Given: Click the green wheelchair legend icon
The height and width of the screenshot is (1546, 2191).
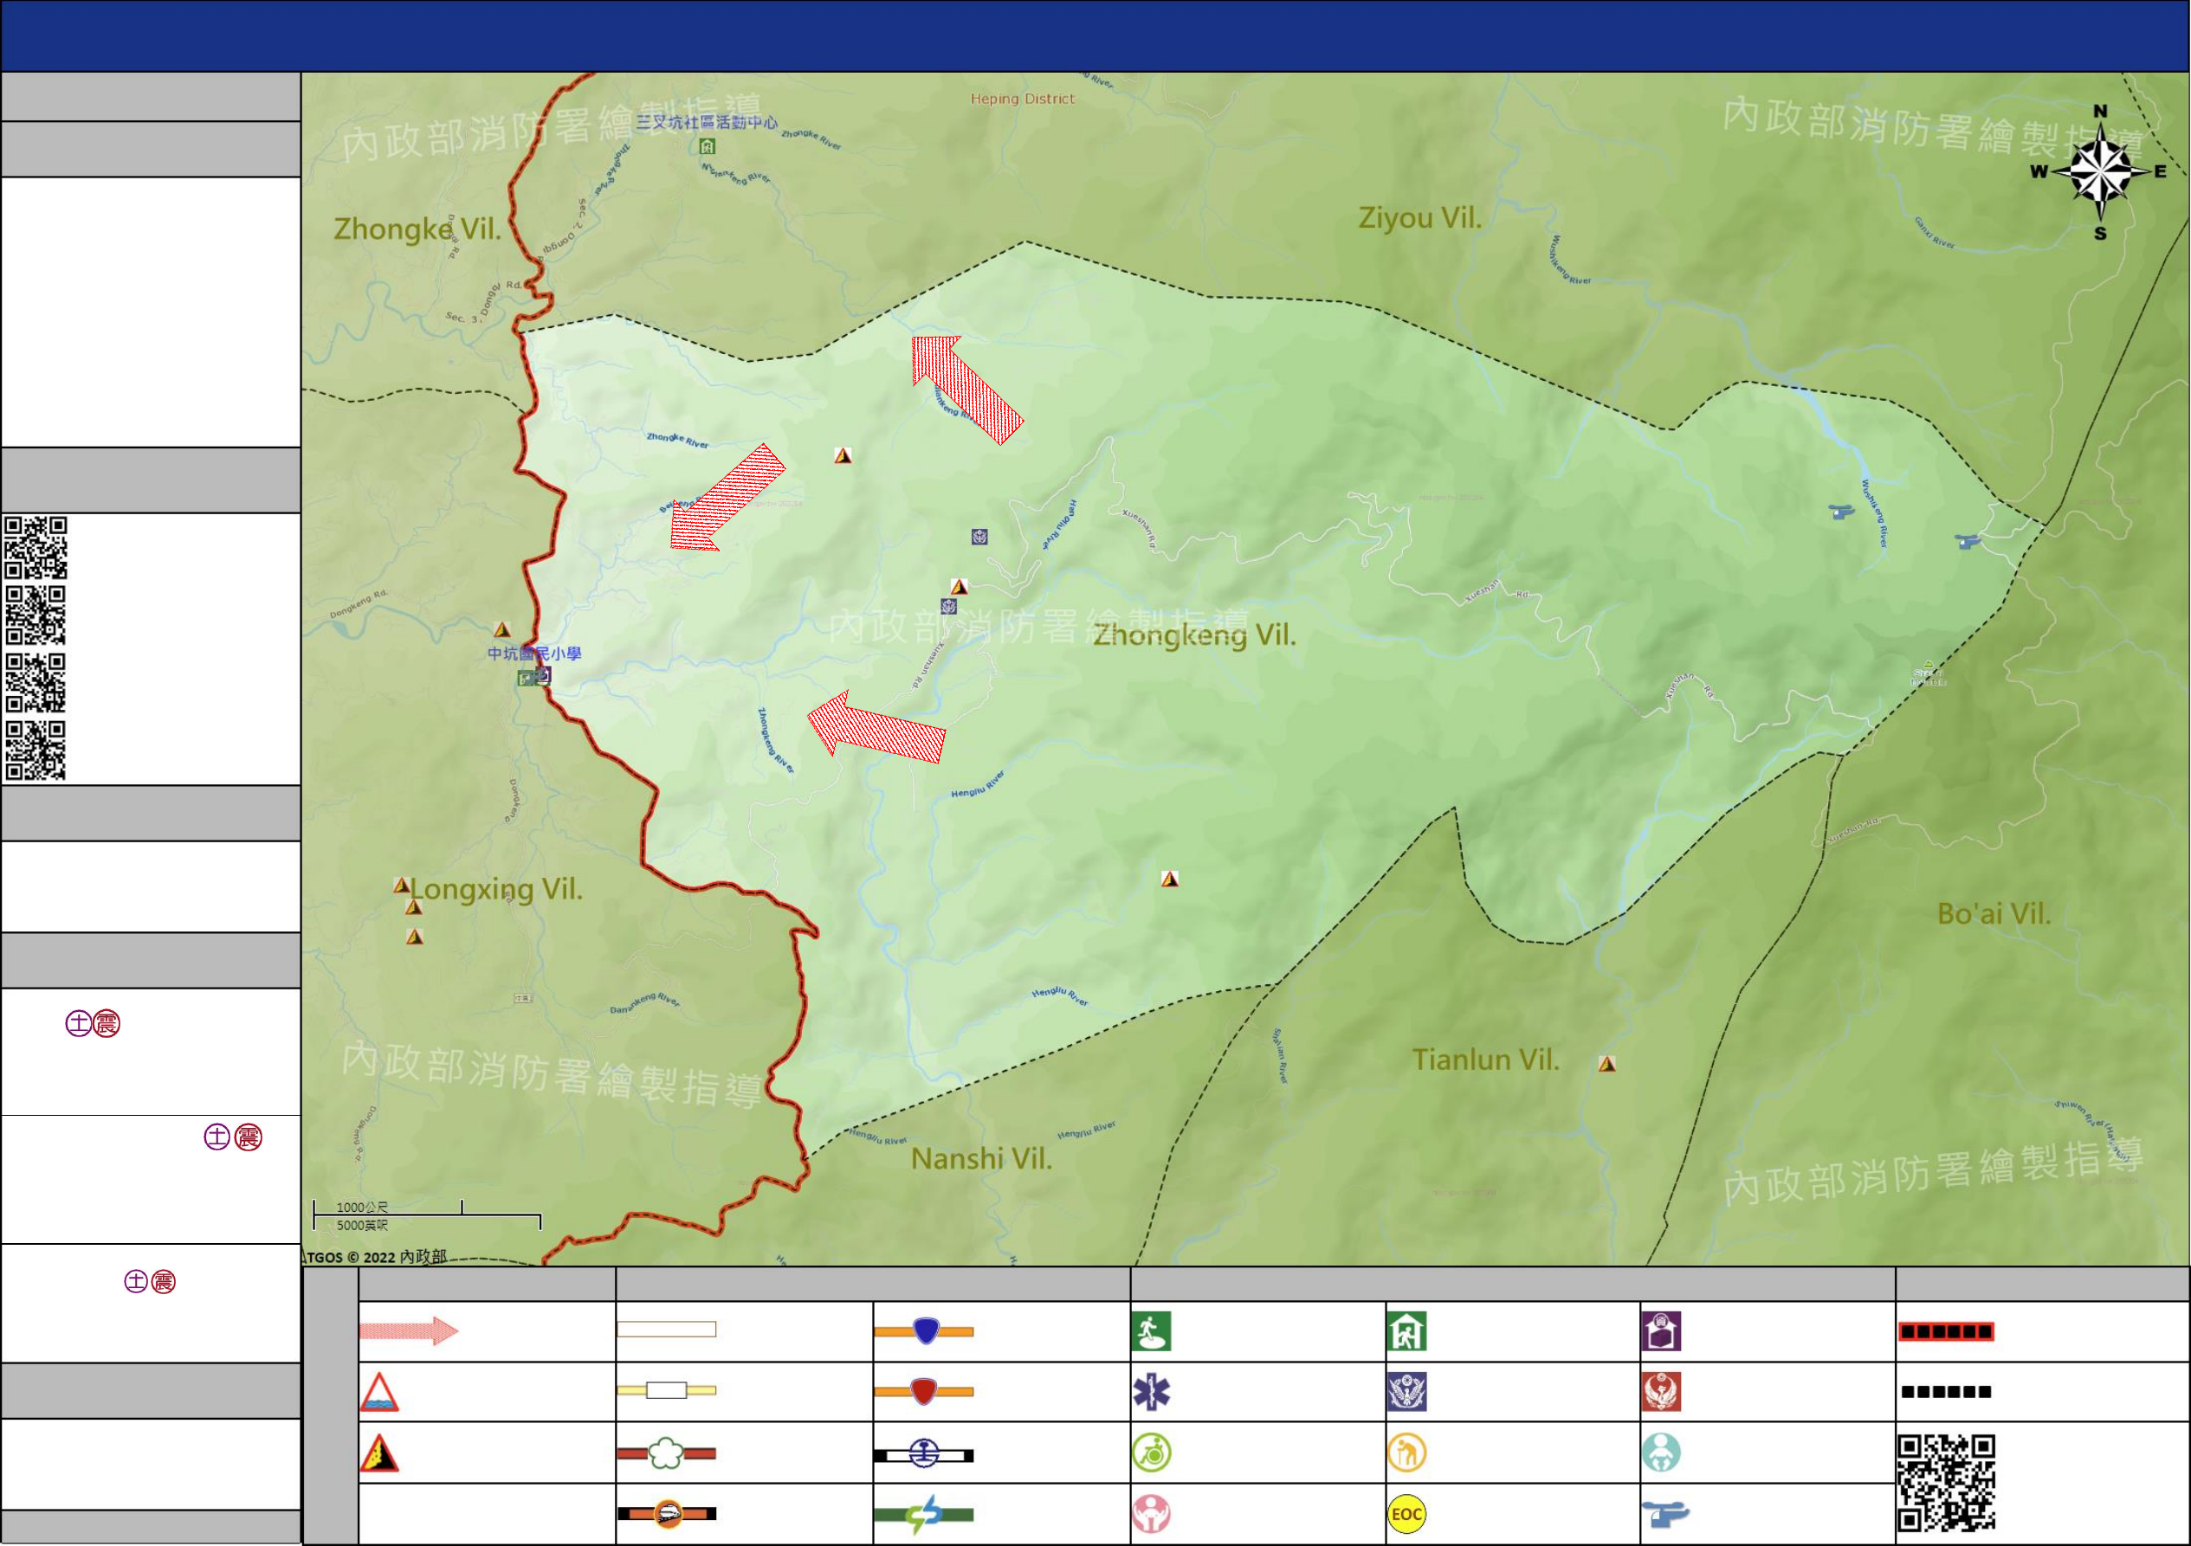Looking at the screenshot, I should pos(1152,1453).
